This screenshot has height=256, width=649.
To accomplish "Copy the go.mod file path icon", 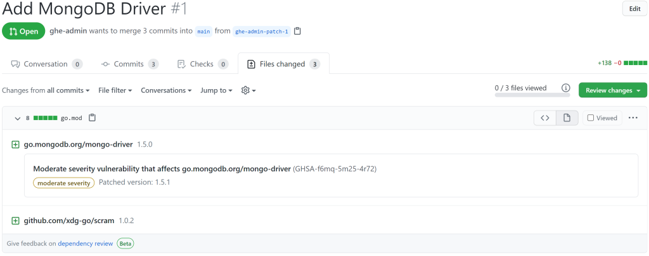I will click(93, 118).
